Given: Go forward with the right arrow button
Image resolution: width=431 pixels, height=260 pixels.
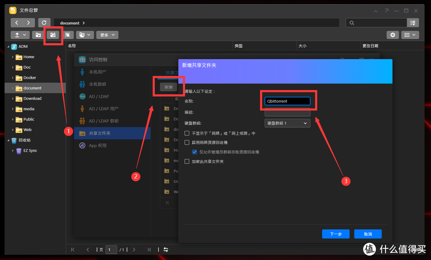Looking at the screenshot, I should pyautogui.click(x=29, y=23).
